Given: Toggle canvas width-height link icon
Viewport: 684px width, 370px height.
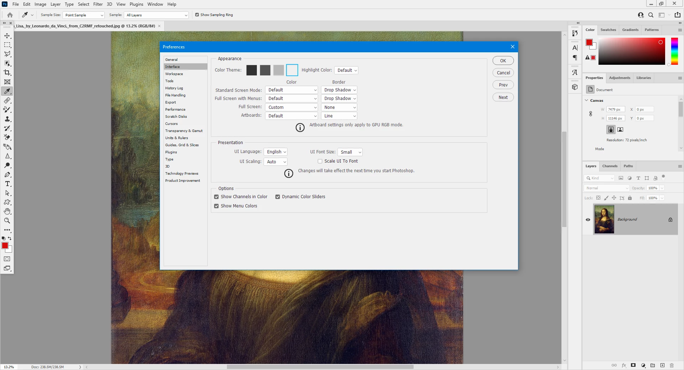Looking at the screenshot, I should click(x=591, y=114).
